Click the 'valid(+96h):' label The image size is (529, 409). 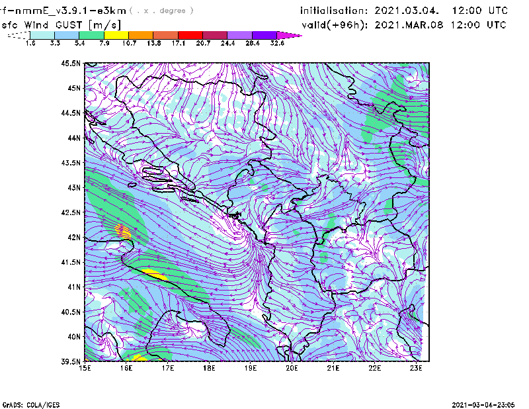[x=335, y=25]
